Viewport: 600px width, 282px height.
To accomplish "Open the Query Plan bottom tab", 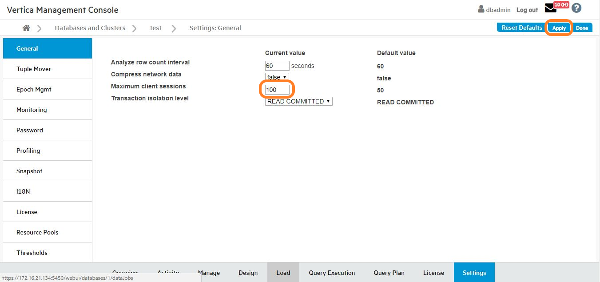I will point(389,273).
